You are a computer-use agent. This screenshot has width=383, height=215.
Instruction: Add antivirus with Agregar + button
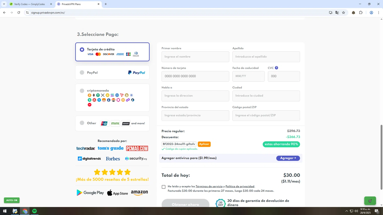pyautogui.click(x=288, y=158)
